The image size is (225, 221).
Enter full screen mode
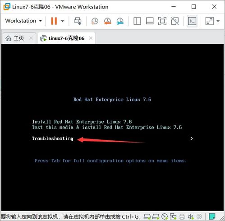click(162, 21)
